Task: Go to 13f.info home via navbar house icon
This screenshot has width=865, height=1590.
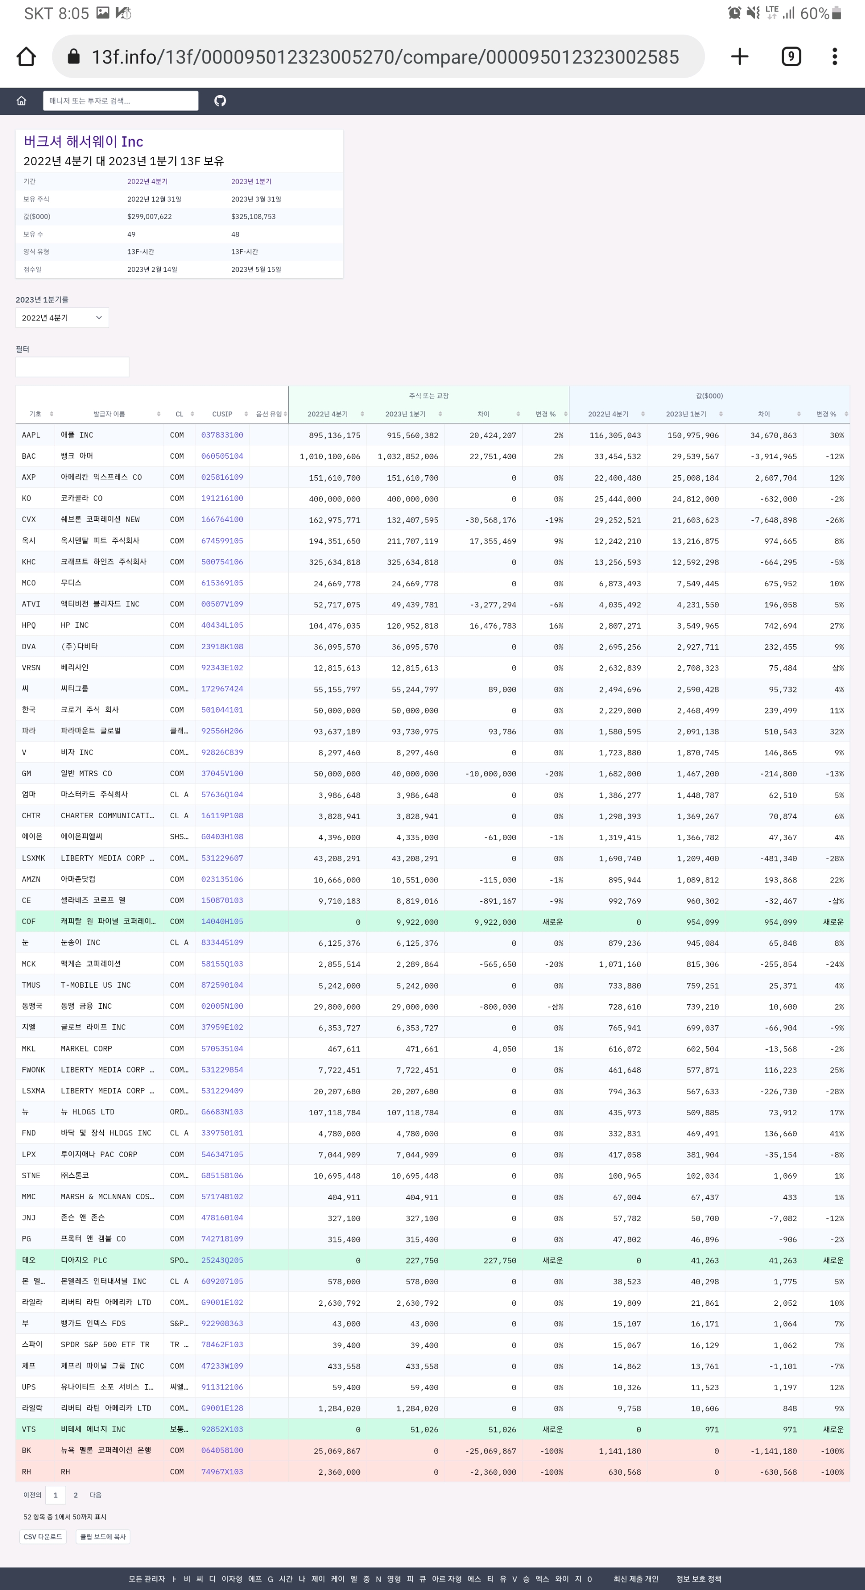Action: point(22,101)
